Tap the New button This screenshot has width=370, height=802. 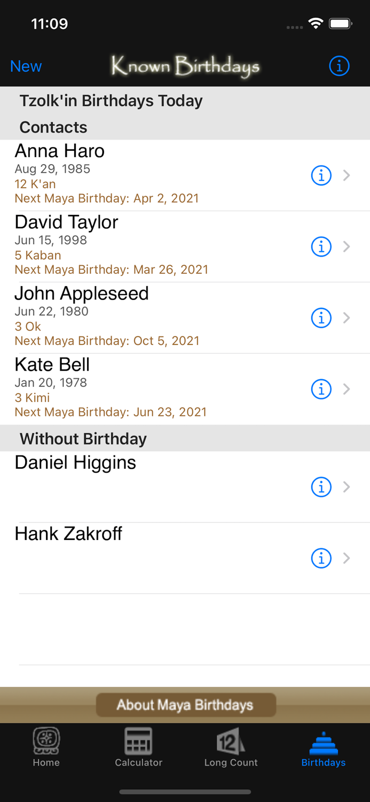[26, 66]
